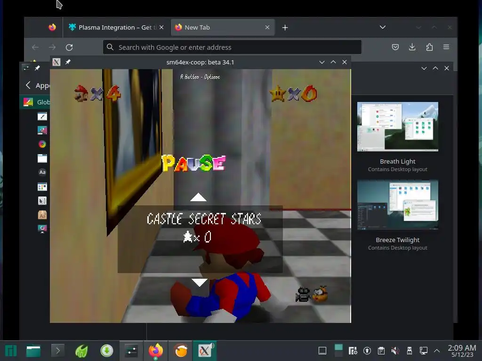Close the Plasma Integration tab

161,27
